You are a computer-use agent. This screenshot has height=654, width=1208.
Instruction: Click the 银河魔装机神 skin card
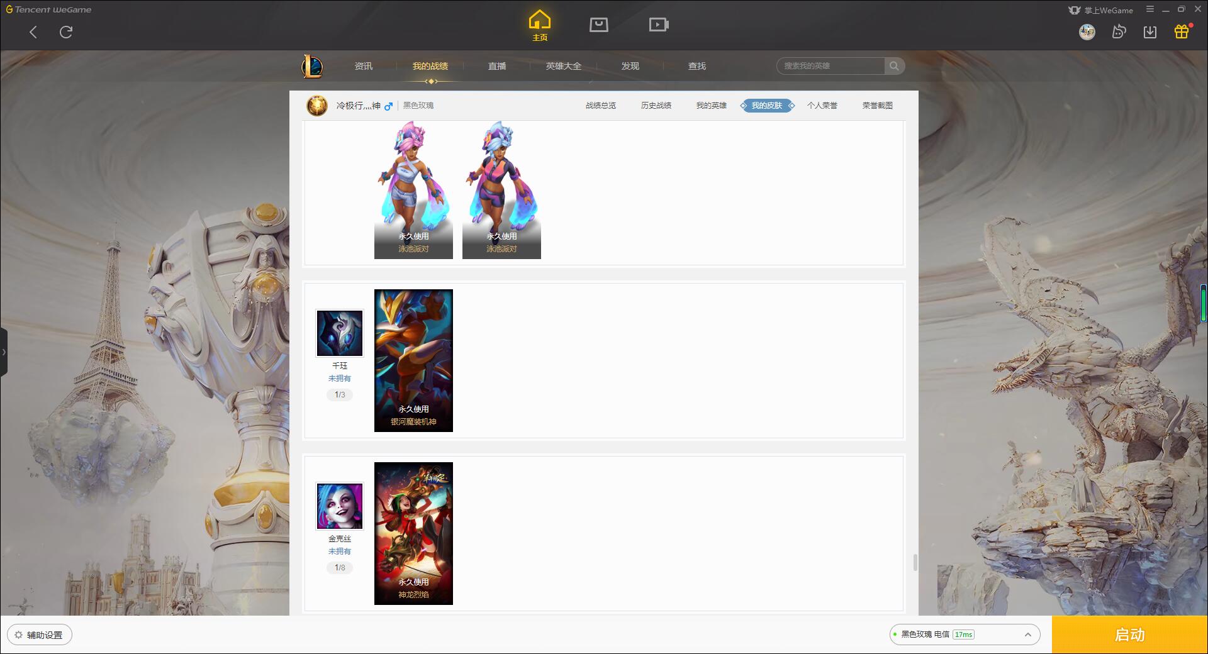[413, 360]
